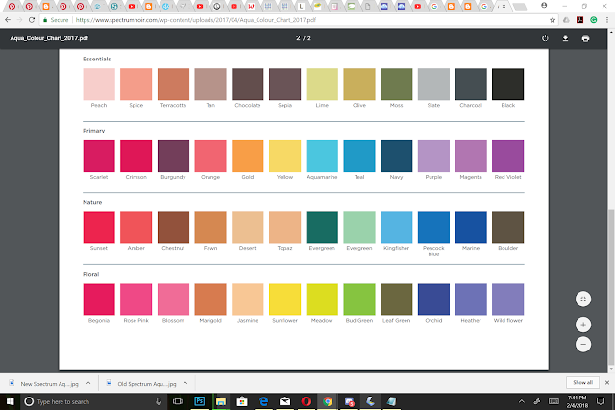This screenshot has height=410, width=615.
Task: Activate Cortana microphone in search box
Action: click(159, 401)
